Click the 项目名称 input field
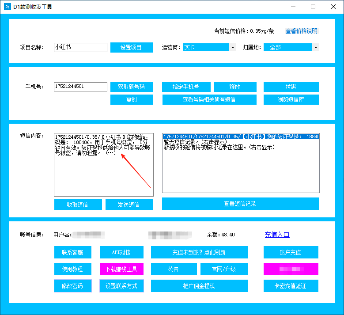 tap(81, 47)
